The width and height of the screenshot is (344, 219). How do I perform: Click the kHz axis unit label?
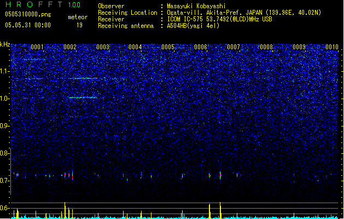5,44
